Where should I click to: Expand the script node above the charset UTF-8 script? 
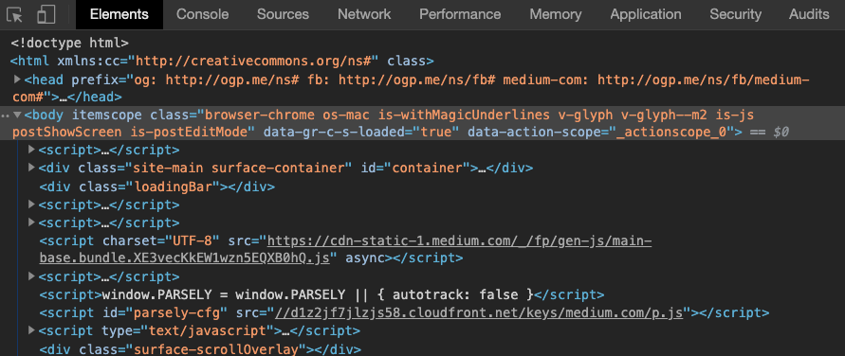pos(32,222)
